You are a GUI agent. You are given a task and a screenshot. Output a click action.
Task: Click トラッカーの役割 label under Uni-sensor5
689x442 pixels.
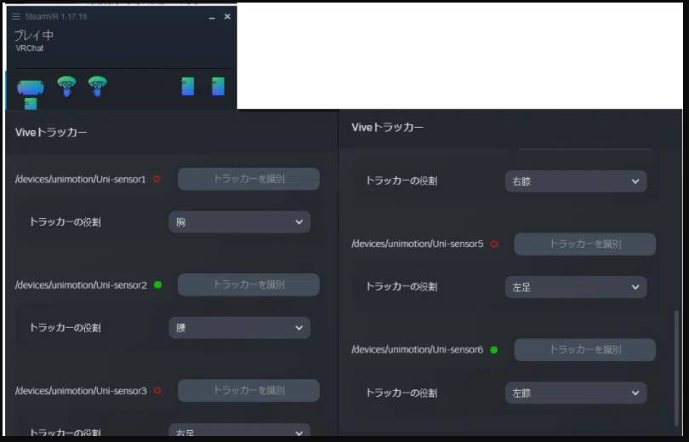401,287
